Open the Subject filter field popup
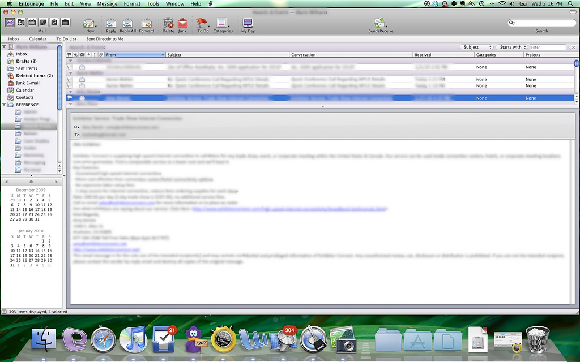This screenshot has width=580, height=362. coord(476,48)
